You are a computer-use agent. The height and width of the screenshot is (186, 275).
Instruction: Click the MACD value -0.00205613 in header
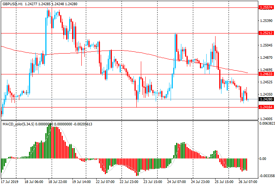click(x=82, y=124)
